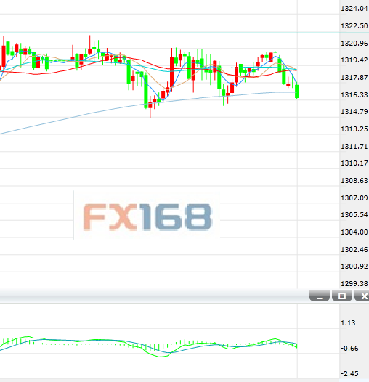This screenshot has height=382, width=369.
Task: Minimize the indicator sub-panel
Action: [320, 296]
